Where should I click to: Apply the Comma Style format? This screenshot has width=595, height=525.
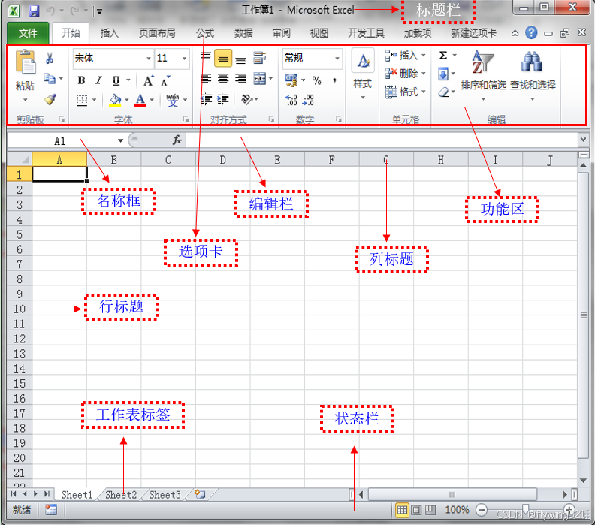click(x=334, y=80)
